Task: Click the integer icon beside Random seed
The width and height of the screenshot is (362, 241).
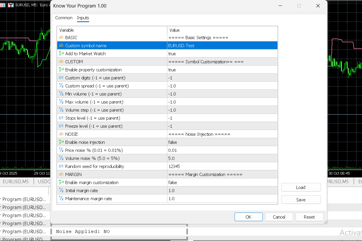Action: (x=61, y=166)
